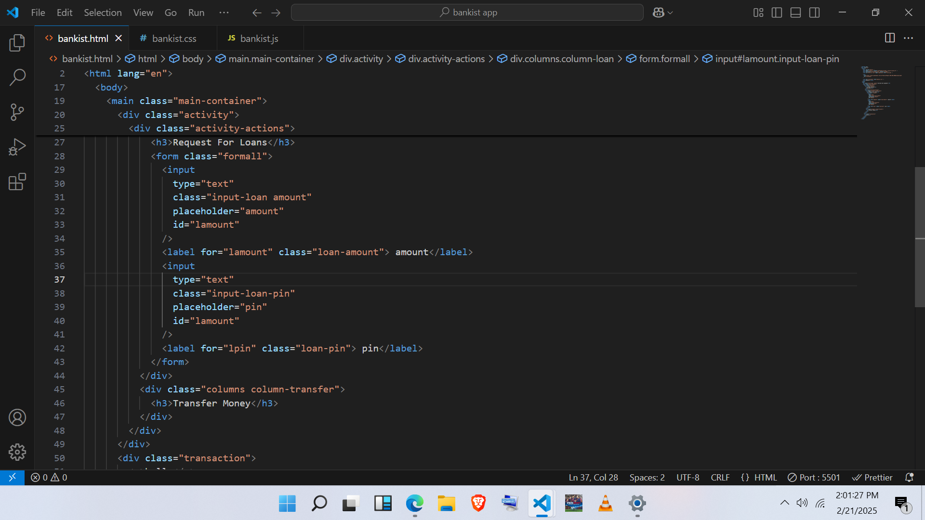Open the Copilot chat icon

[x=658, y=13]
